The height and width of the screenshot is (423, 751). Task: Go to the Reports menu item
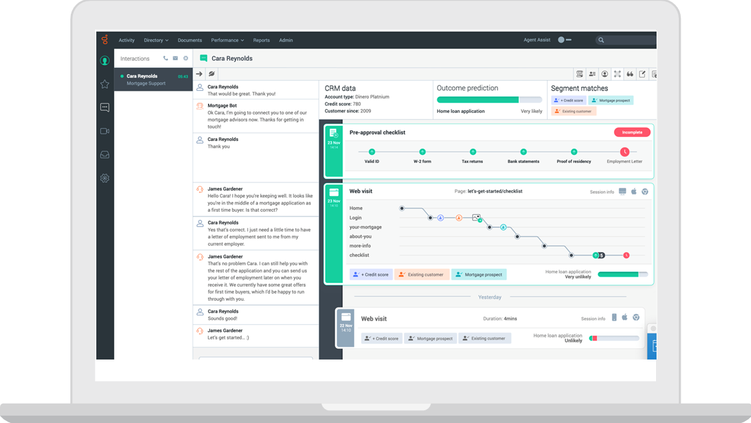(261, 40)
